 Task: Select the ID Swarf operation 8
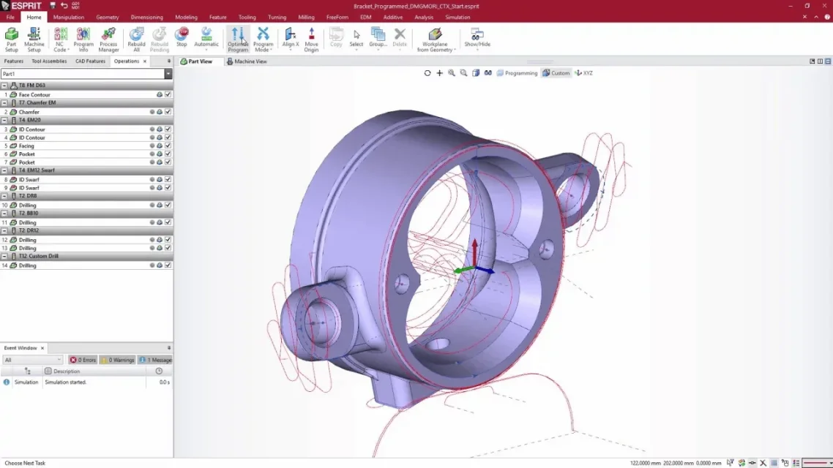pyautogui.click(x=29, y=180)
